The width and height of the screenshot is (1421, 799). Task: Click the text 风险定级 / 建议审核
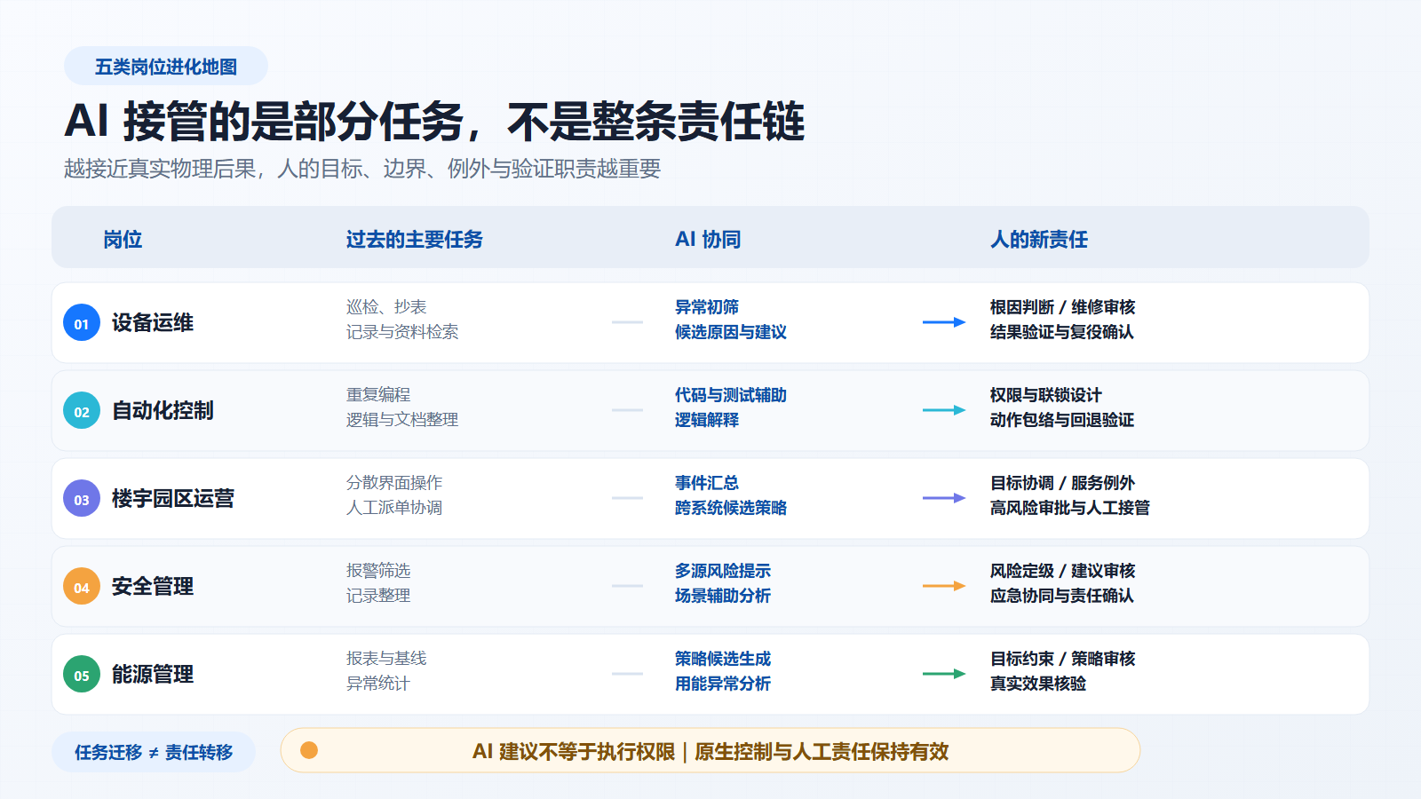(x=1063, y=570)
